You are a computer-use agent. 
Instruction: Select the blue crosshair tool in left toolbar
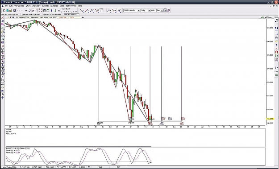[x=3, y=98]
